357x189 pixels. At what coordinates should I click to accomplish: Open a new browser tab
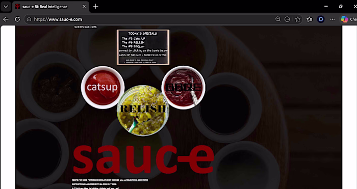[96, 7]
